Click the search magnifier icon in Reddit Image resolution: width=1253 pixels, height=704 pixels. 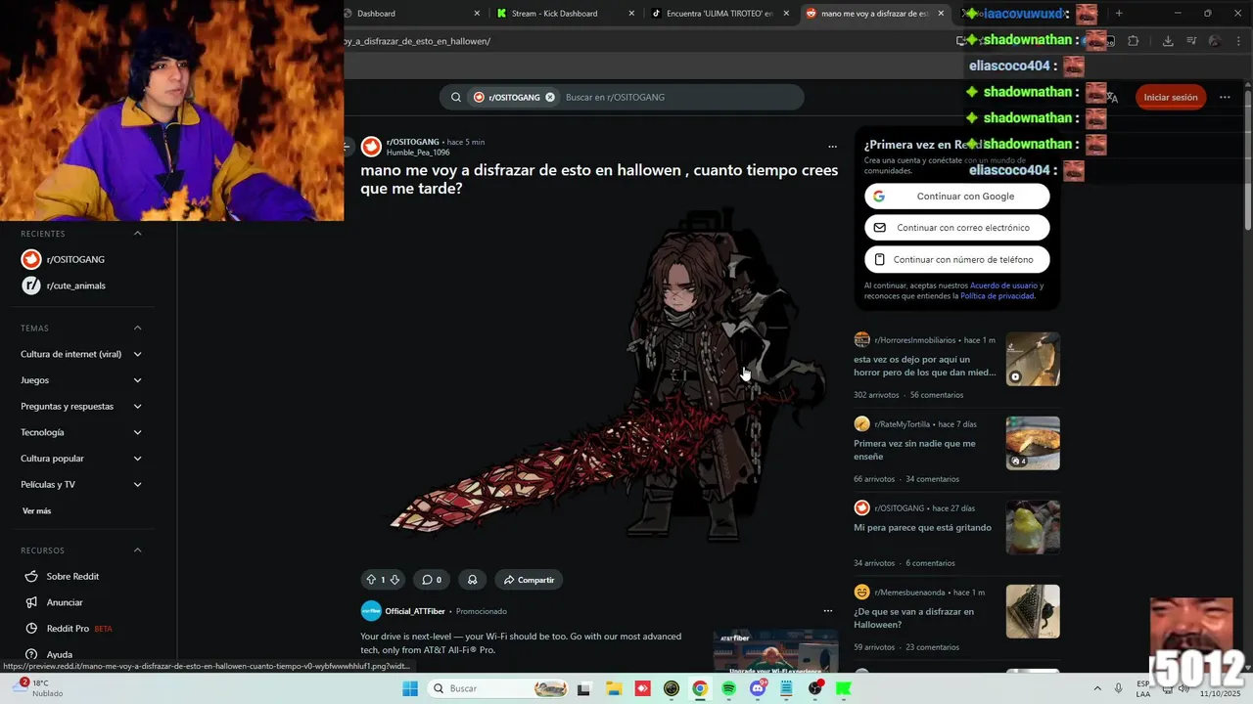click(x=456, y=97)
